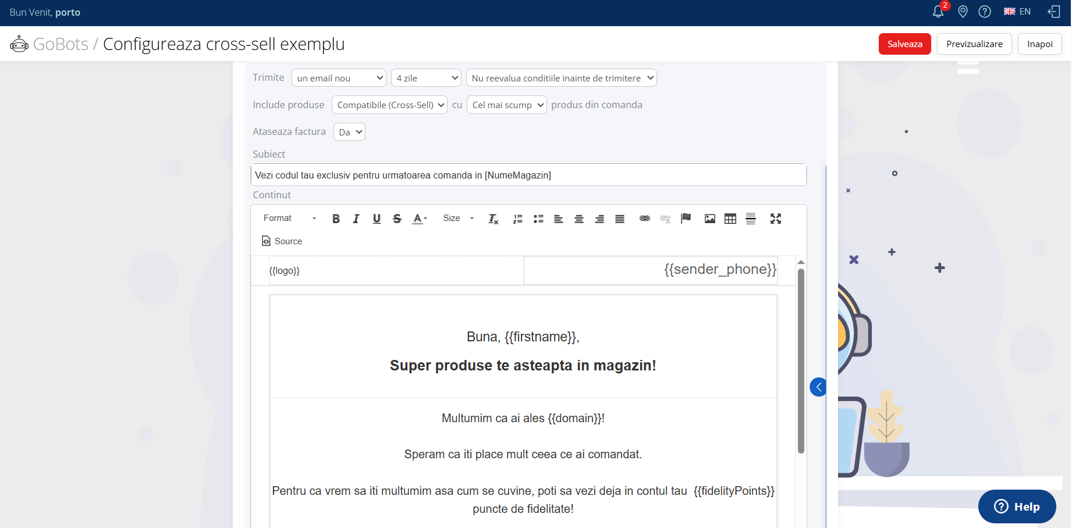Open the Compatibile (Cross-Sell) dropdown
1072x528 pixels.
[389, 105]
